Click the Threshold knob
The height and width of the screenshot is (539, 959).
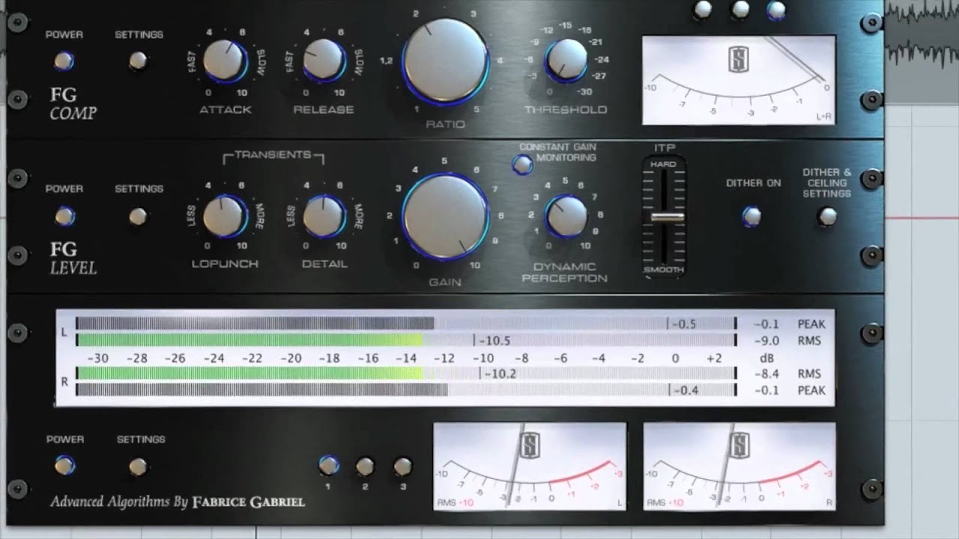pyautogui.click(x=566, y=61)
